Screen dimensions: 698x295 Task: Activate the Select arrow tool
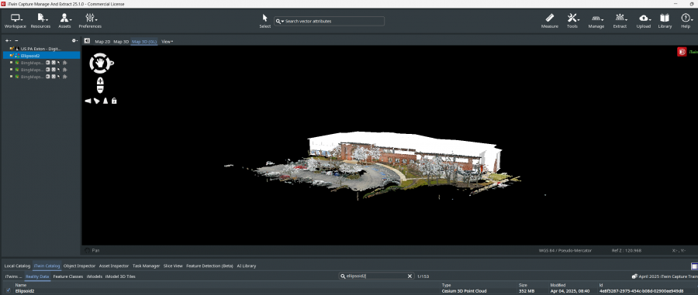(x=265, y=21)
